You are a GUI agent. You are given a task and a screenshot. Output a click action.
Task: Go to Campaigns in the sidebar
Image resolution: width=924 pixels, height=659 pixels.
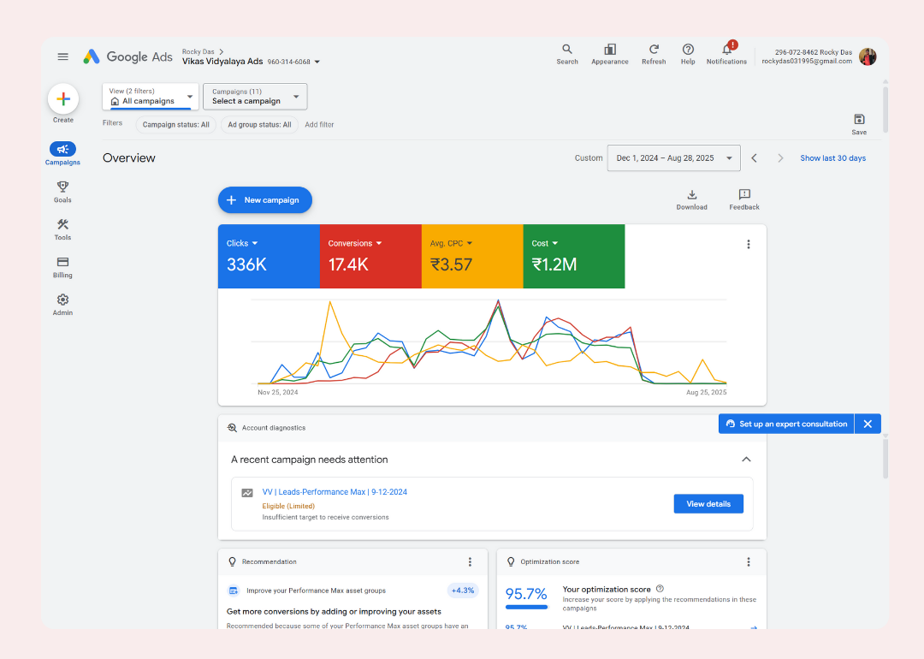(62, 153)
